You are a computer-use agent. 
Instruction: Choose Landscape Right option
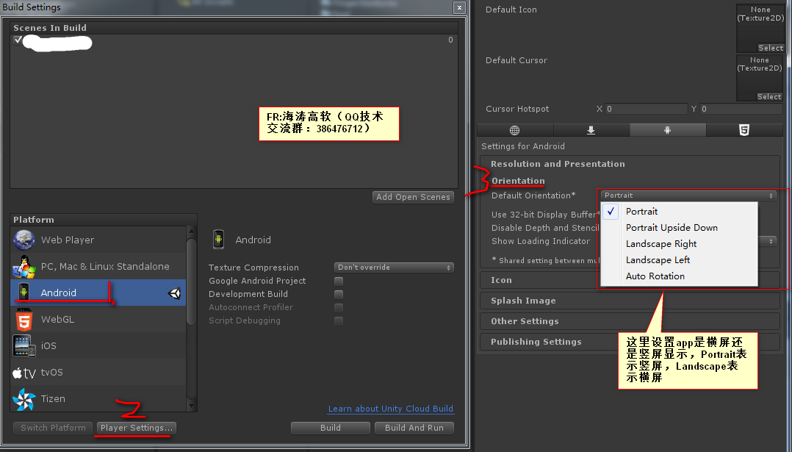(680, 244)
